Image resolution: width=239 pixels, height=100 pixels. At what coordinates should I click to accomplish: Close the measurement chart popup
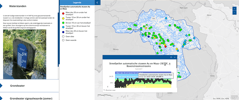(175, 57)
